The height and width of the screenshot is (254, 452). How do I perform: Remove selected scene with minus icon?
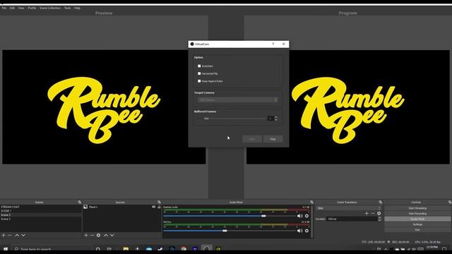pyautogui.click(x=10, y=235)
